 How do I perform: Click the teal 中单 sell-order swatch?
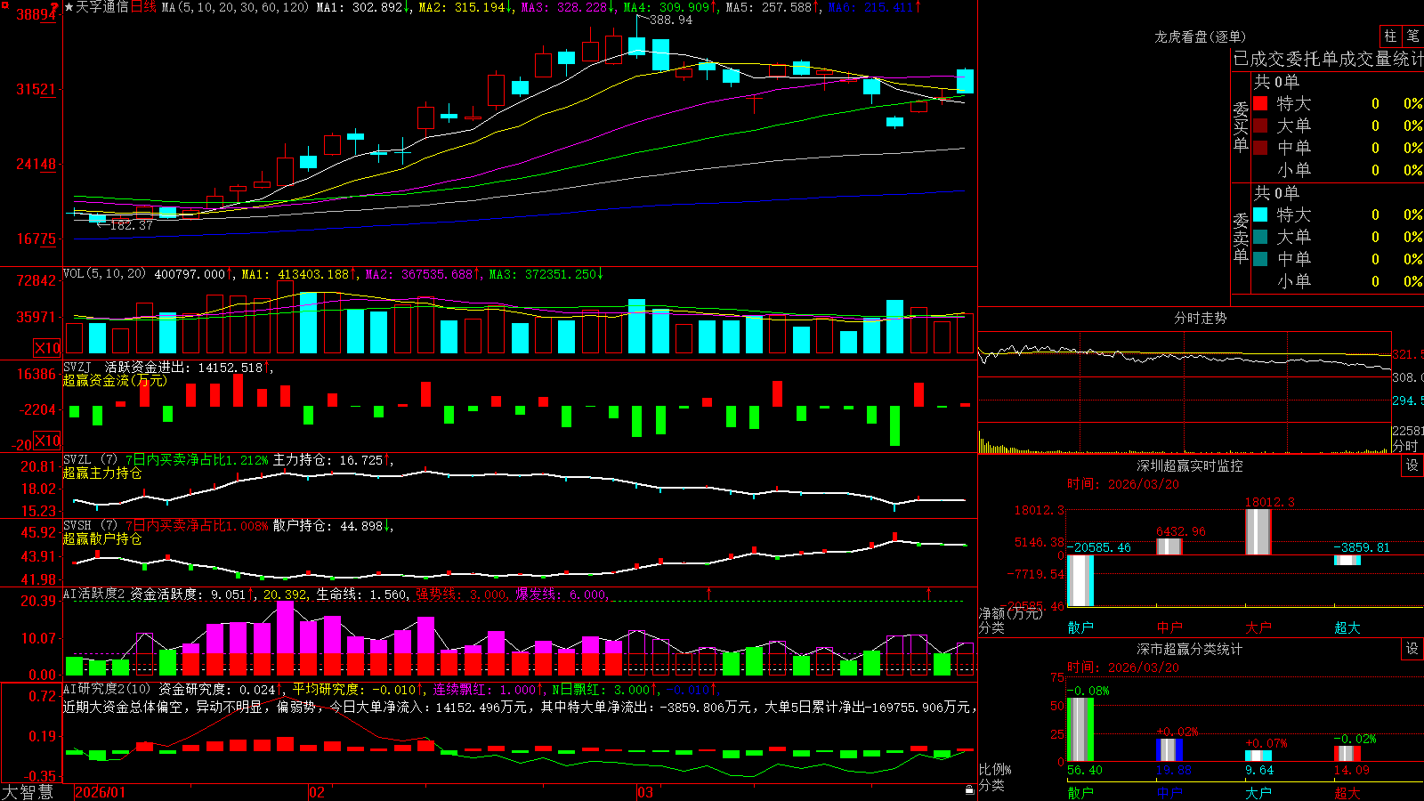(x=1260, y=259)
